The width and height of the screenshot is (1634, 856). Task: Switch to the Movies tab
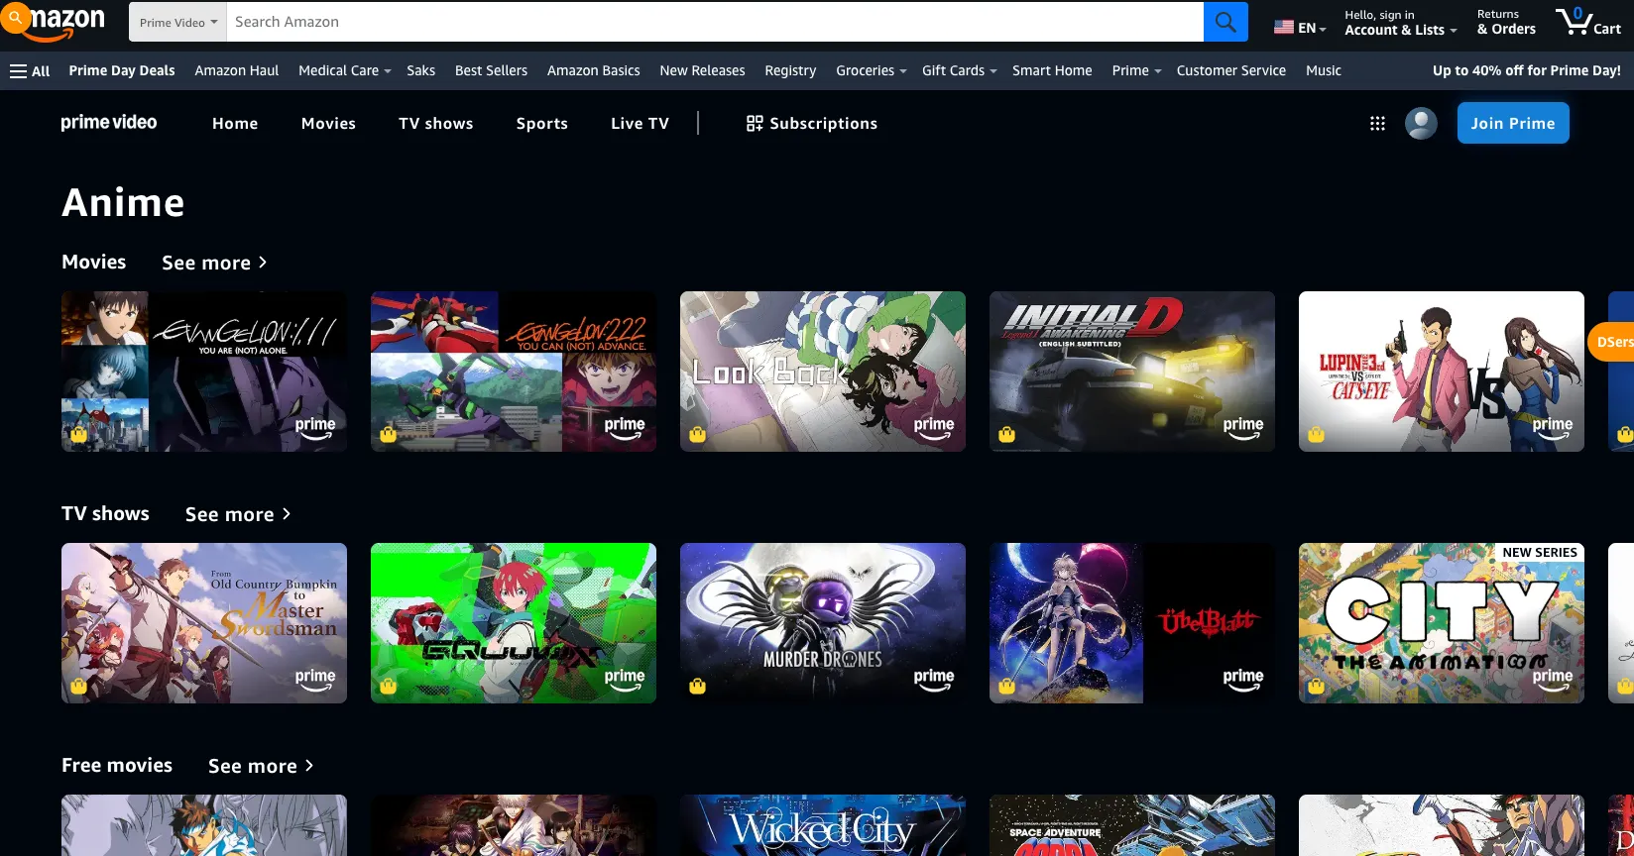328,123
